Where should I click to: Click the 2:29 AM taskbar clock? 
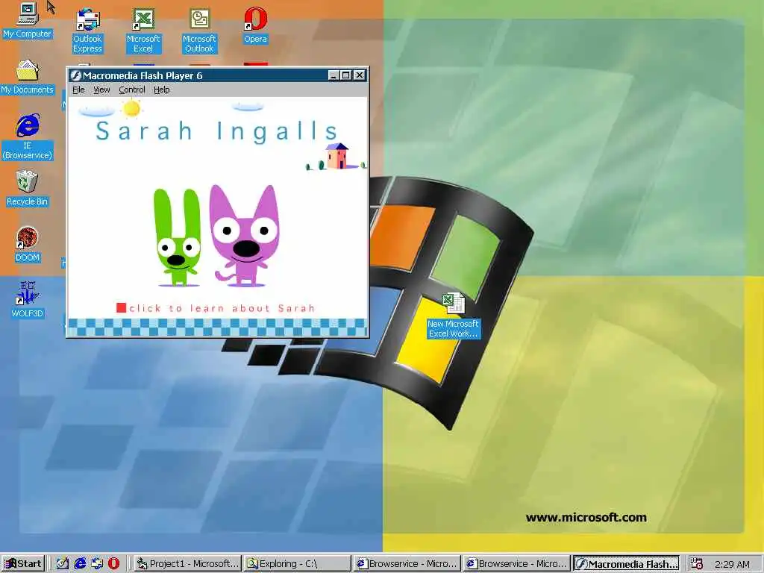click(733, 564)
